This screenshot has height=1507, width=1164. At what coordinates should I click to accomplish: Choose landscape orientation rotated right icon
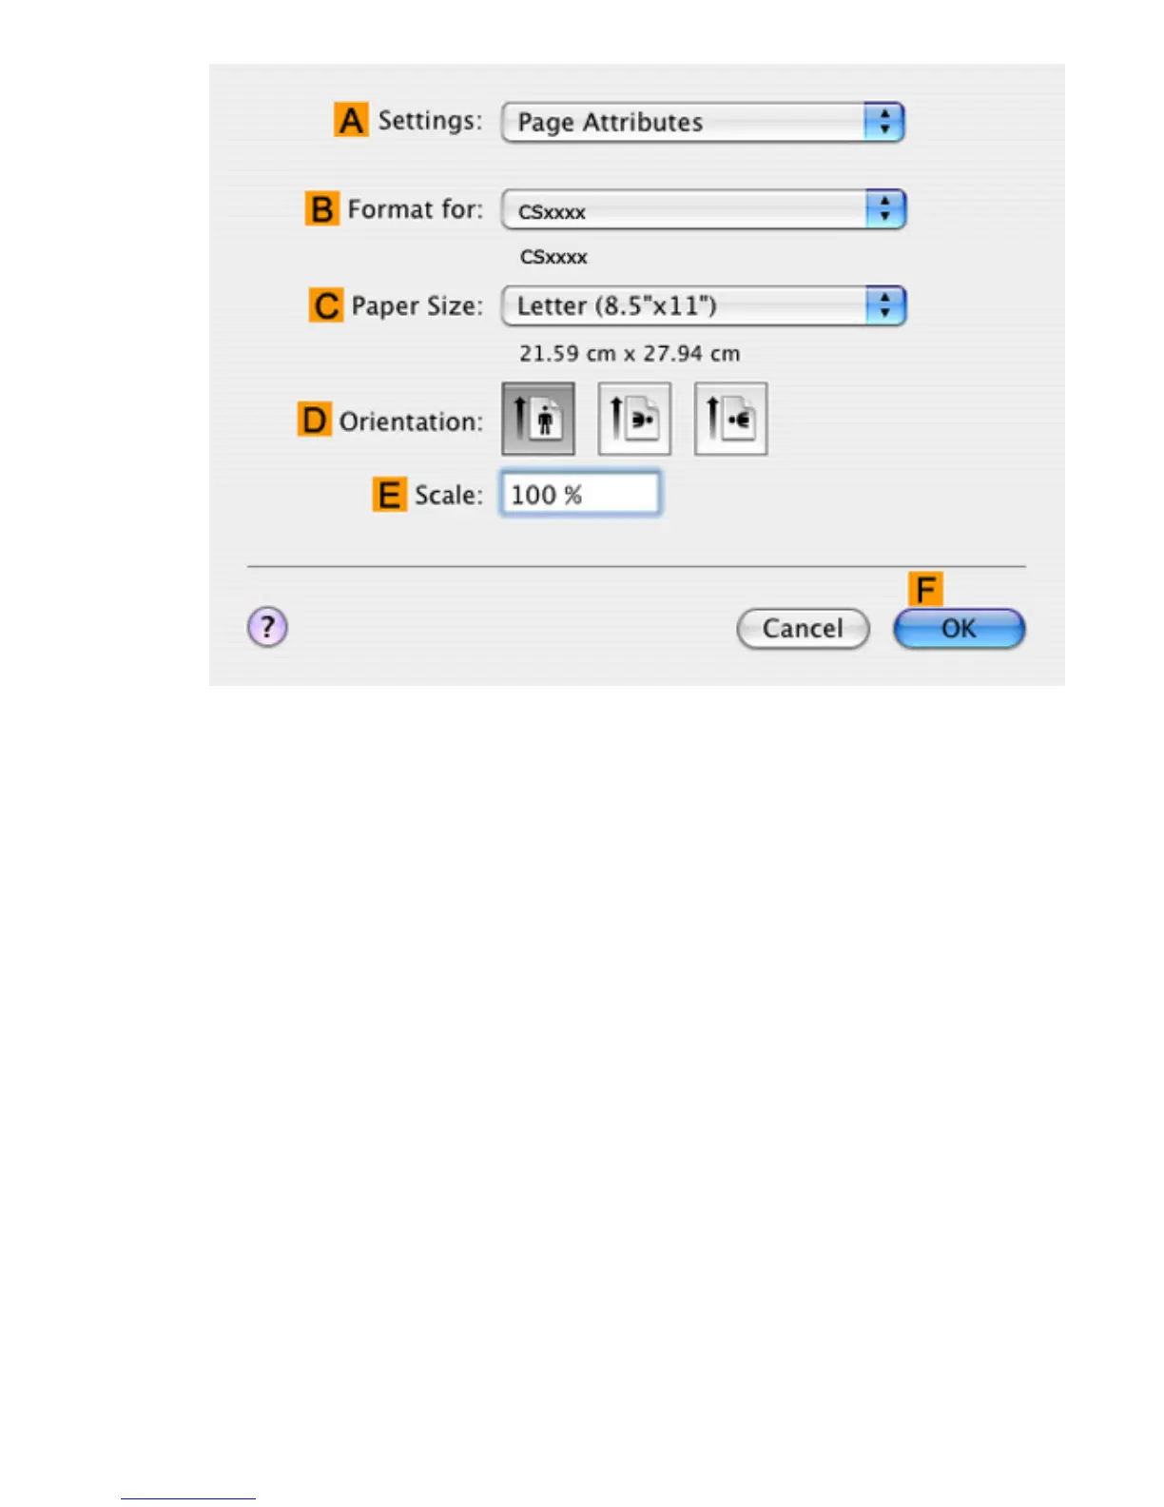(730, 419)
